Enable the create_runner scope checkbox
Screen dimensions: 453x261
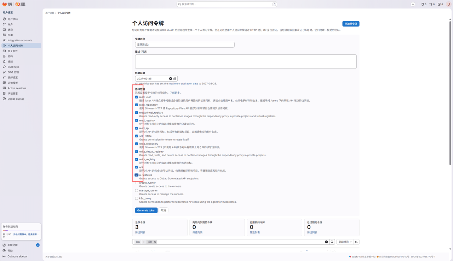(137, 183)
